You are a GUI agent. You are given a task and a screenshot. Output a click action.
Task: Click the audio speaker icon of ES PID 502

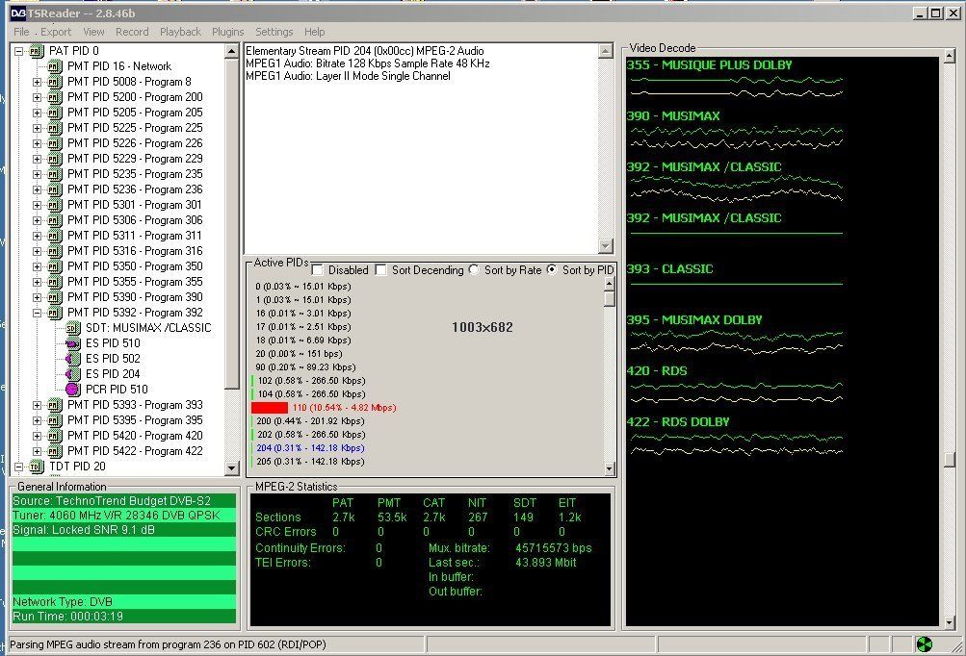(72, 359)
